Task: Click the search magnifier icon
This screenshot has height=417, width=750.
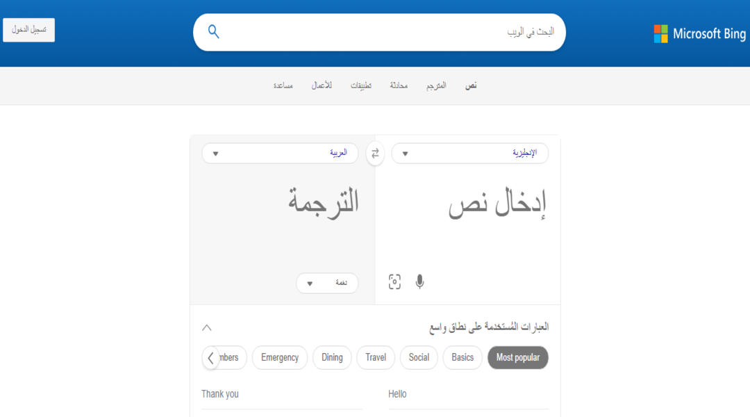Action: pos(213,31)
